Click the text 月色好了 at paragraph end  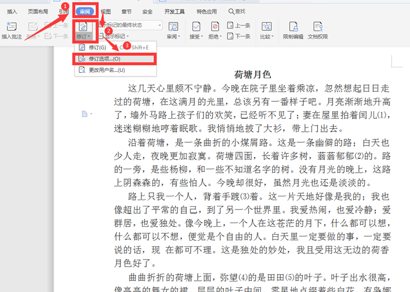tap(132, 263)
